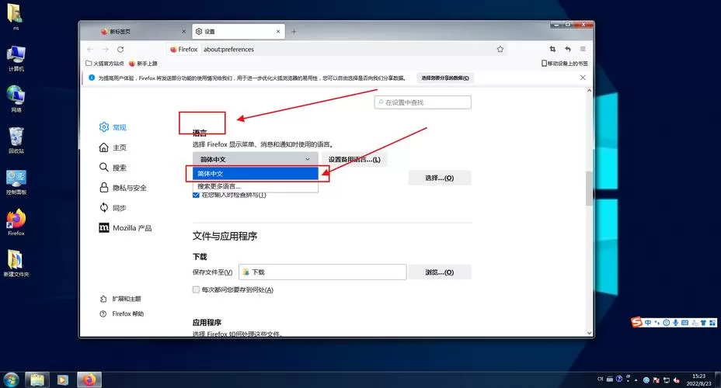This screenshot has height=388, width=721.
Task: Open the 同步 settings category
Action: pos(113,208)
